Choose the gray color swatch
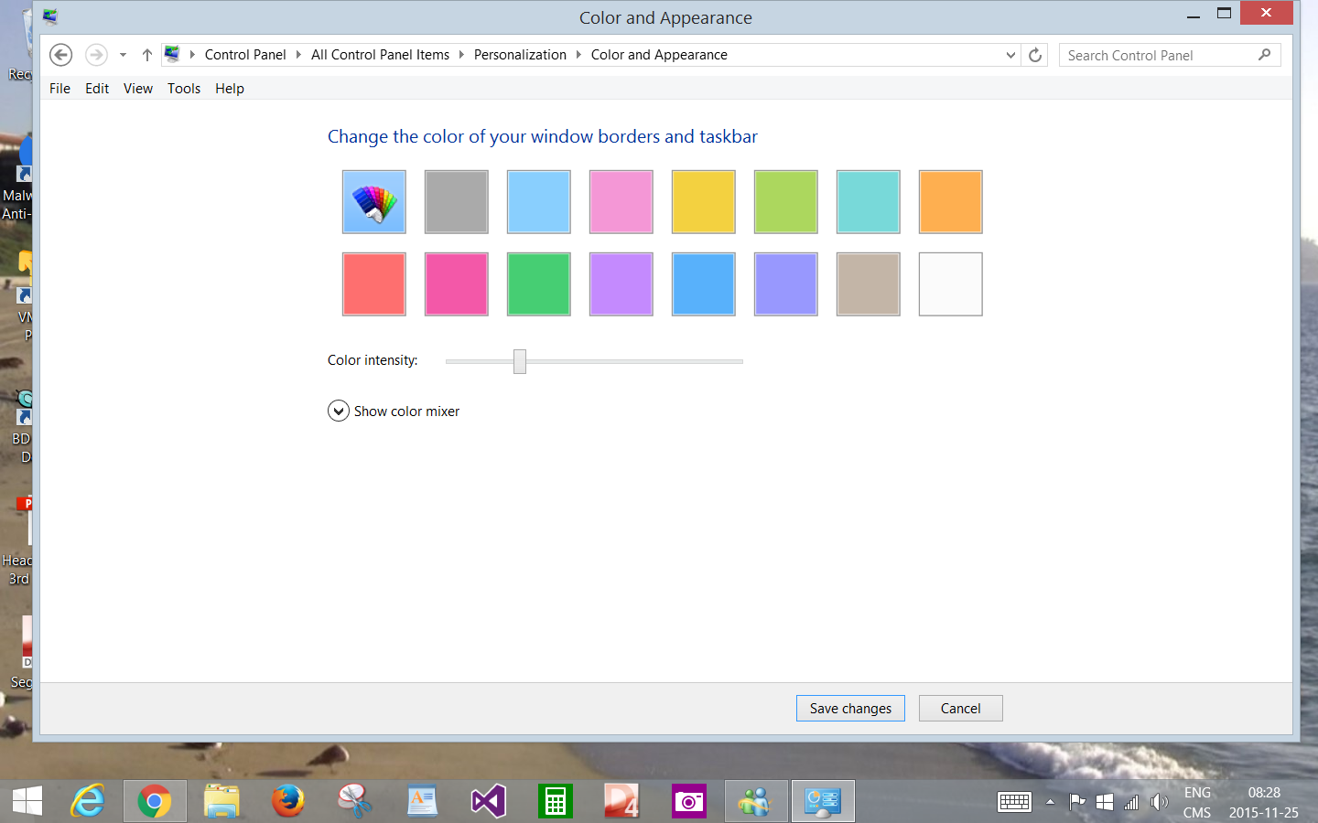This screenshot has height=823, width=1318. [x=456, y=201]
